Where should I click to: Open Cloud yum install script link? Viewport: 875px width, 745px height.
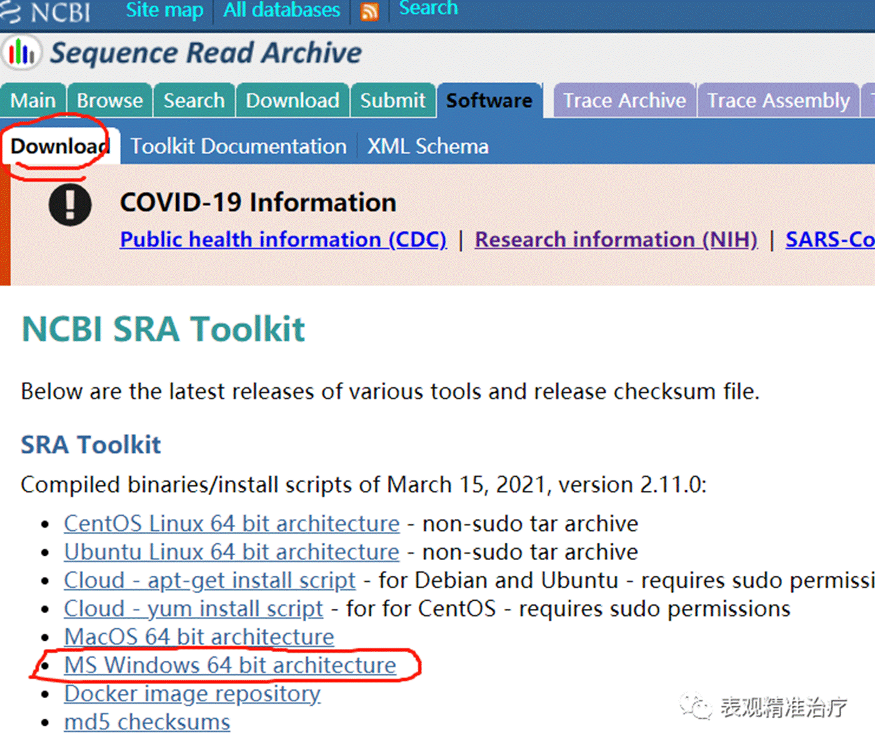click(x=193, y=608)
